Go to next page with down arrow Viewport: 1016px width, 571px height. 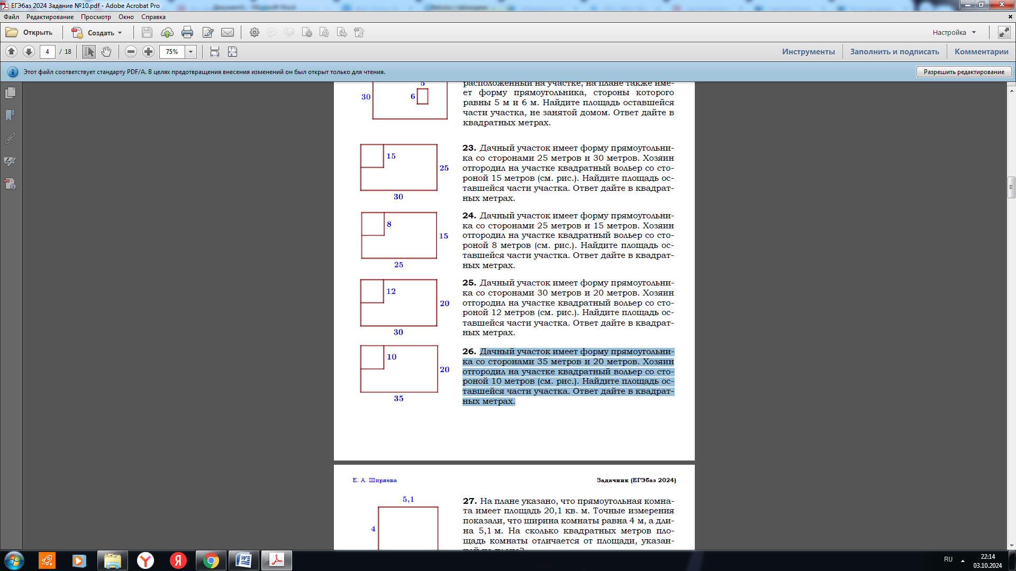[29, 51]
